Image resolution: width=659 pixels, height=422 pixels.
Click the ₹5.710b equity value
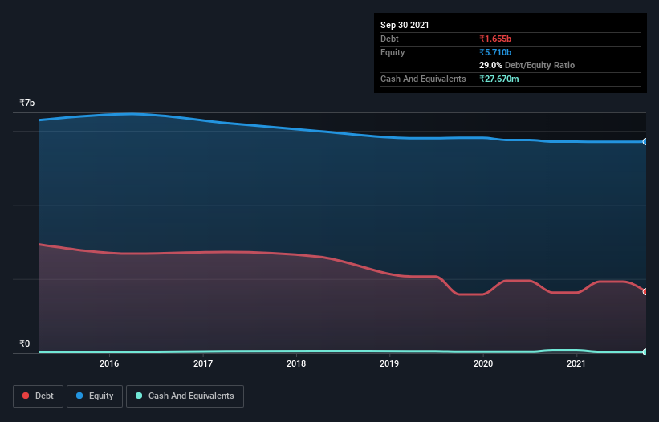coord(495,52)
